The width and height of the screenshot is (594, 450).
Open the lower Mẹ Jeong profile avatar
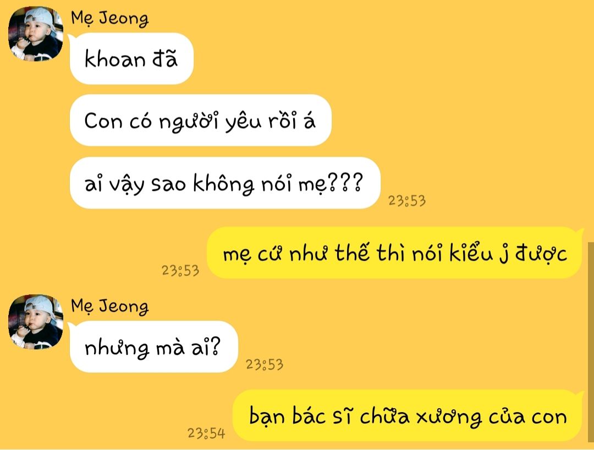point(36,322)
